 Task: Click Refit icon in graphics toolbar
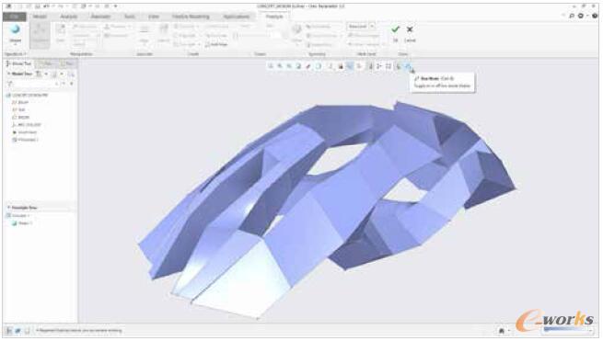click(x=271, y=66)
